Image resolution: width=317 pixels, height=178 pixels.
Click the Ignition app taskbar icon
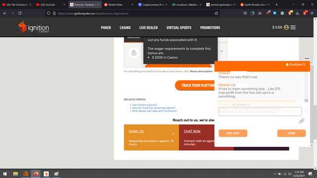46,174
